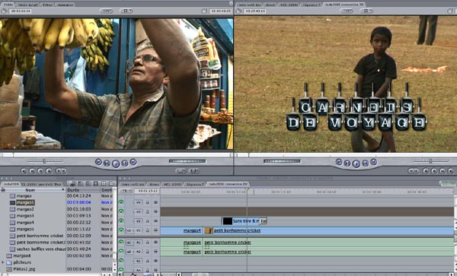Select the Viewer's first tab, Vidéo
The image size is (457, 276).
click(x=8, y=5)
